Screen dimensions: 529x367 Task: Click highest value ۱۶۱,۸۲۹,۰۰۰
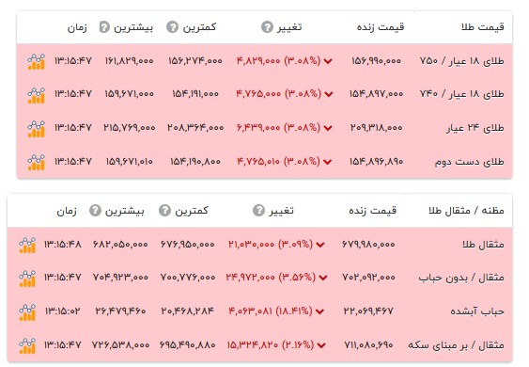pyautogui.click(x=130, y=61)
